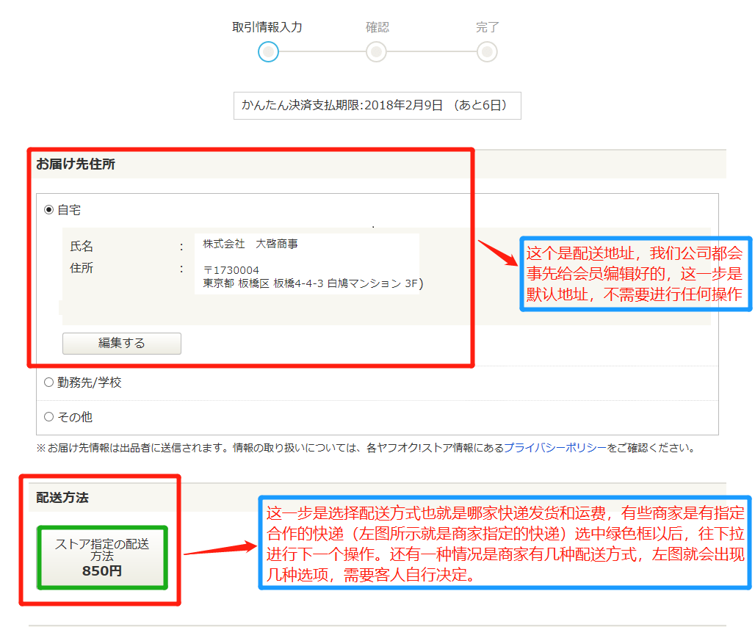Click the first step circle for 取引情報入力
This screenshot has height=627, width=755.
point(268,52)
